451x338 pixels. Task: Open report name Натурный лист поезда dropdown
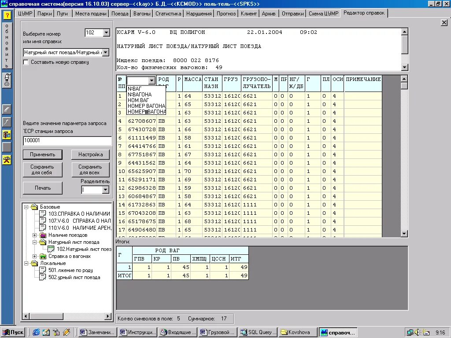click(106, 52)
